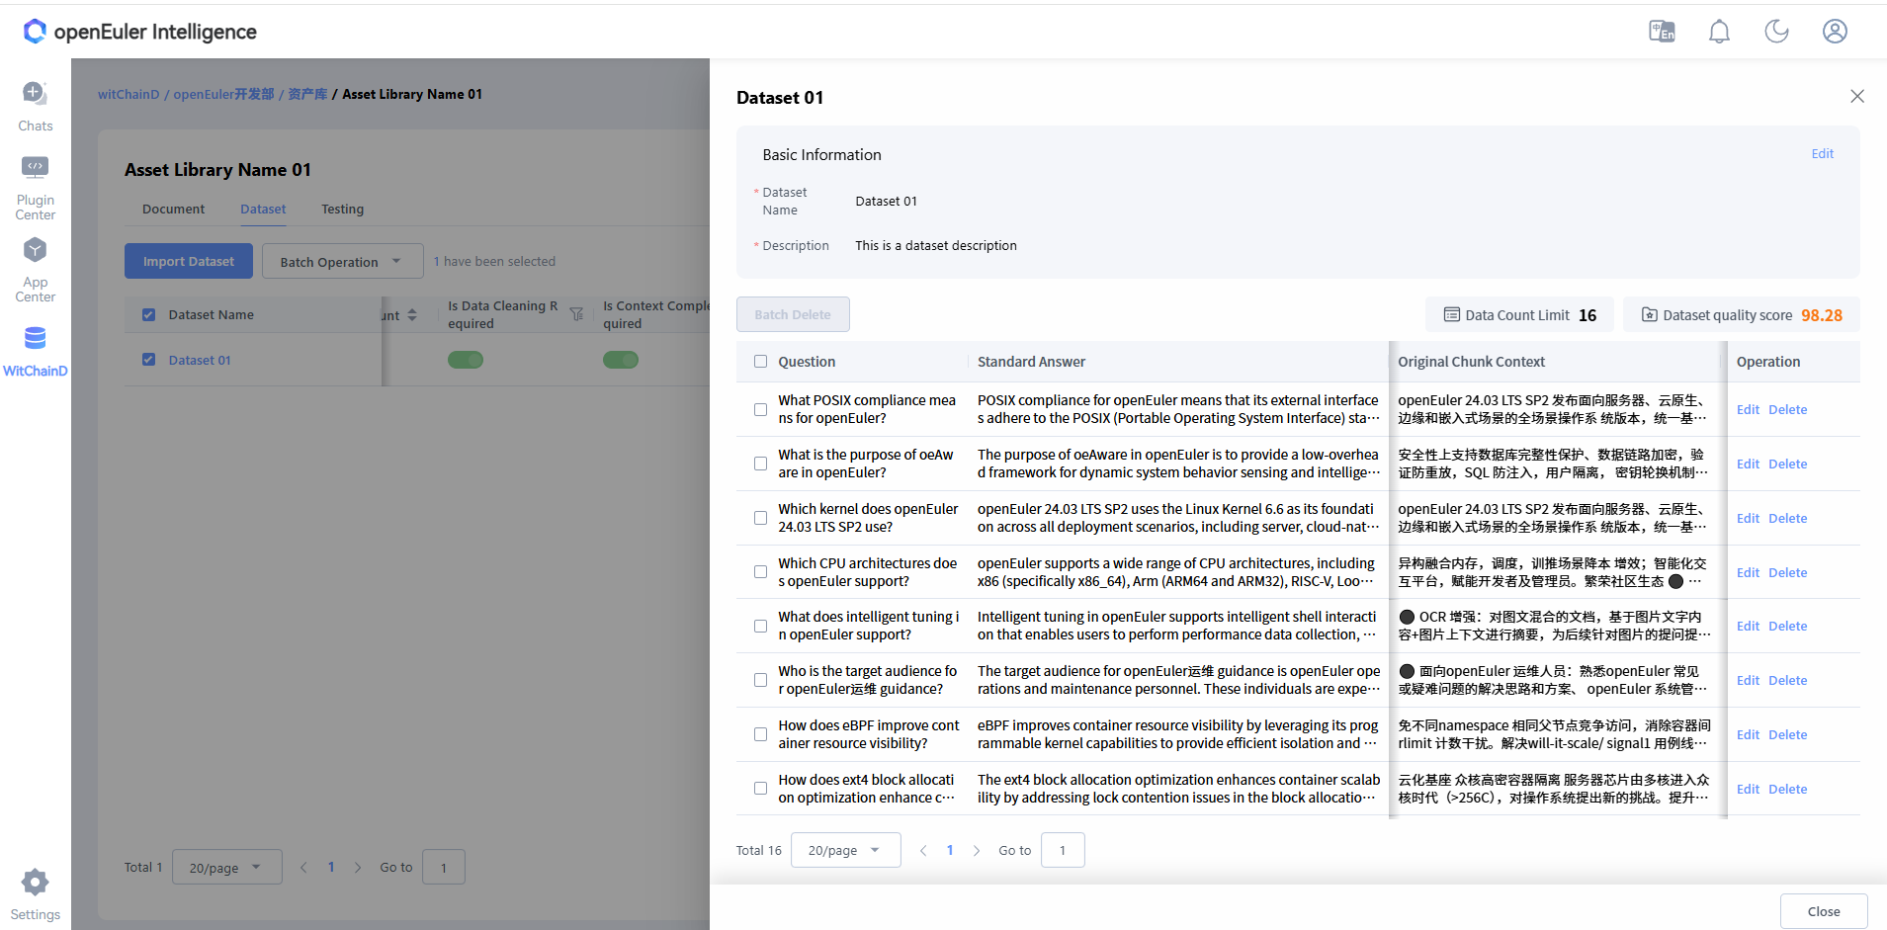This screenshot has height=930, width=1887.
Task: Toggle dark mode moon icon
Action: 1777,32
